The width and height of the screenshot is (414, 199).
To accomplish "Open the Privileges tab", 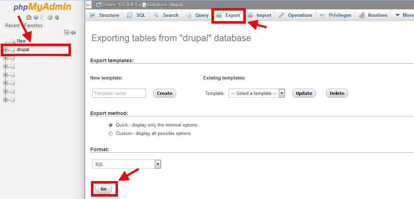I will click(x=335, y=15).
